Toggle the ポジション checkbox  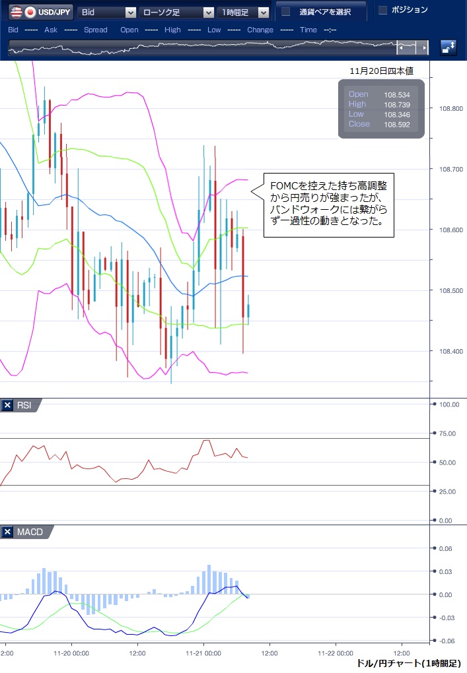[x=382, y=10]
